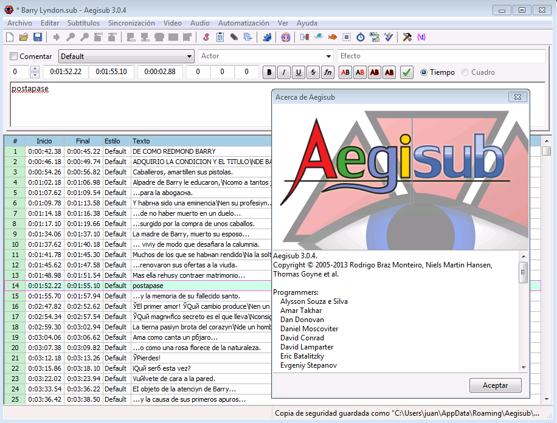The width and height of the screenshot is (557, 423).
Task: Open the Shift Times tool icon
Action: (x=305, y=37)
